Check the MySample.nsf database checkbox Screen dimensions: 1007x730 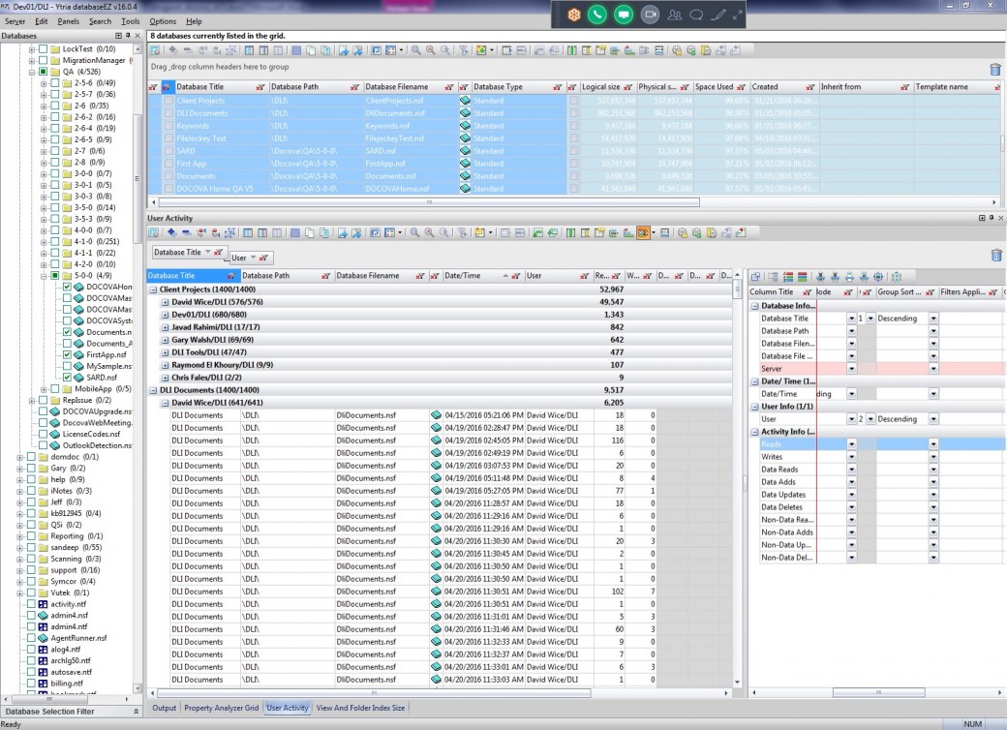tap(68, 366)
